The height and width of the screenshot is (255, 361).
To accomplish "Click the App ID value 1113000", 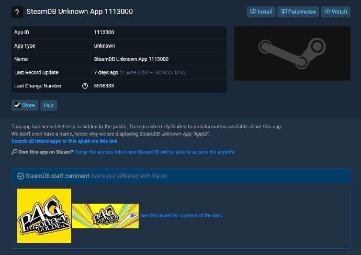I will [104, 32].
